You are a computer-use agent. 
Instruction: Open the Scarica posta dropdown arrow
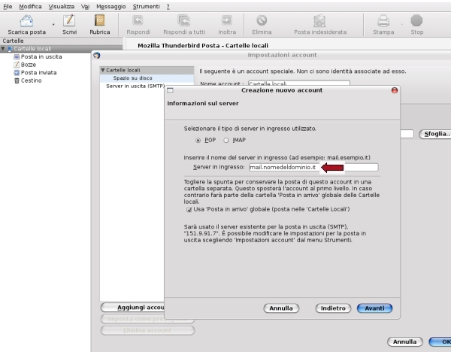[x=53, y=25]
